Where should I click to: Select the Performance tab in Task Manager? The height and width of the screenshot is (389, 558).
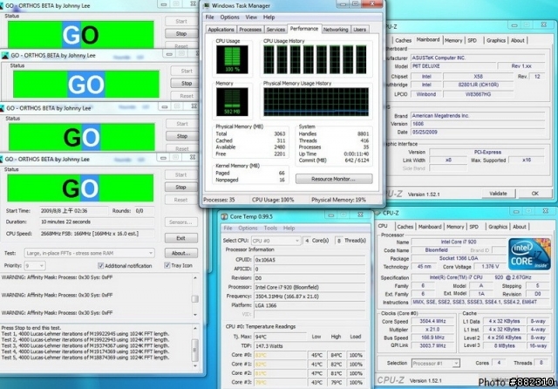304,29
